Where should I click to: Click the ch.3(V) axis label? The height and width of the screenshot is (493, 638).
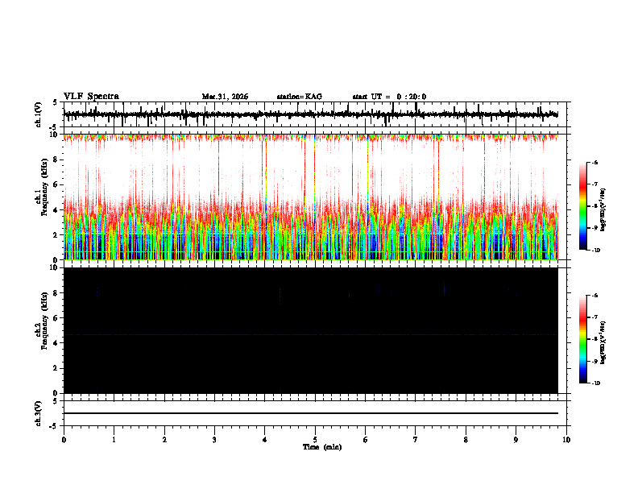(x=38, y=413)
